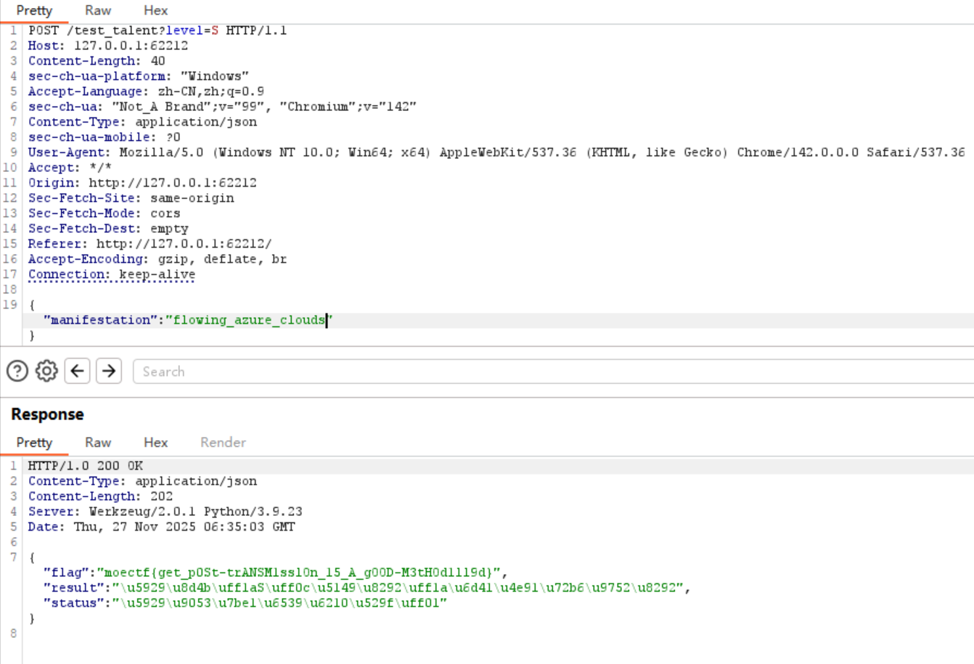Click the forward arrow navigation icon

click(107, 371)
